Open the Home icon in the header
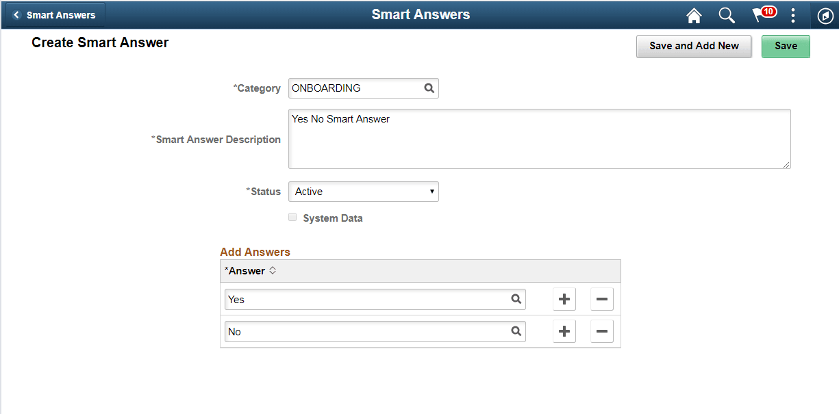This screenshot has height=414, width=839. tap(694, 15)
